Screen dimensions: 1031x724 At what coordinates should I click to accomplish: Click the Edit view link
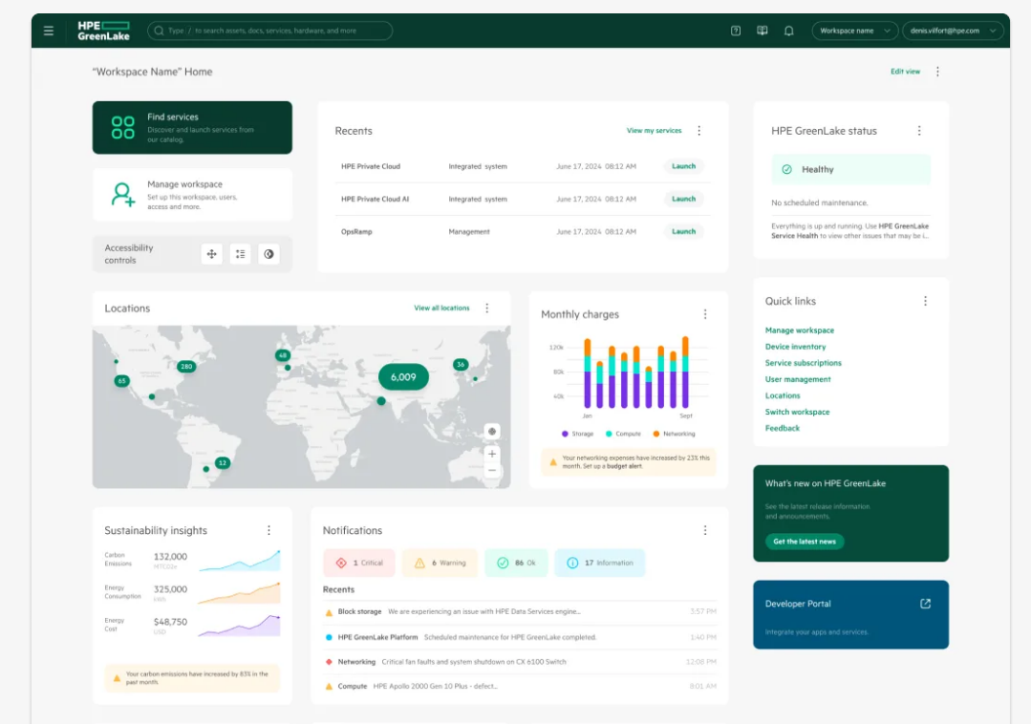[x=906, y=72]
